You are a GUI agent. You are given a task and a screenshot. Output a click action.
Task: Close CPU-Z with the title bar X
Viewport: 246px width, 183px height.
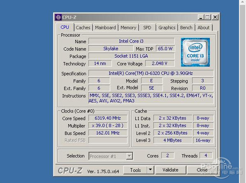pyautogui.click(x=215, y=17)
